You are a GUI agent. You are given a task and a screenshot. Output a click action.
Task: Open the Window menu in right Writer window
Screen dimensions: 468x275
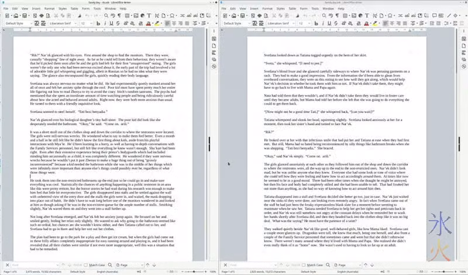pyautogui.click(x=328, y=9)
